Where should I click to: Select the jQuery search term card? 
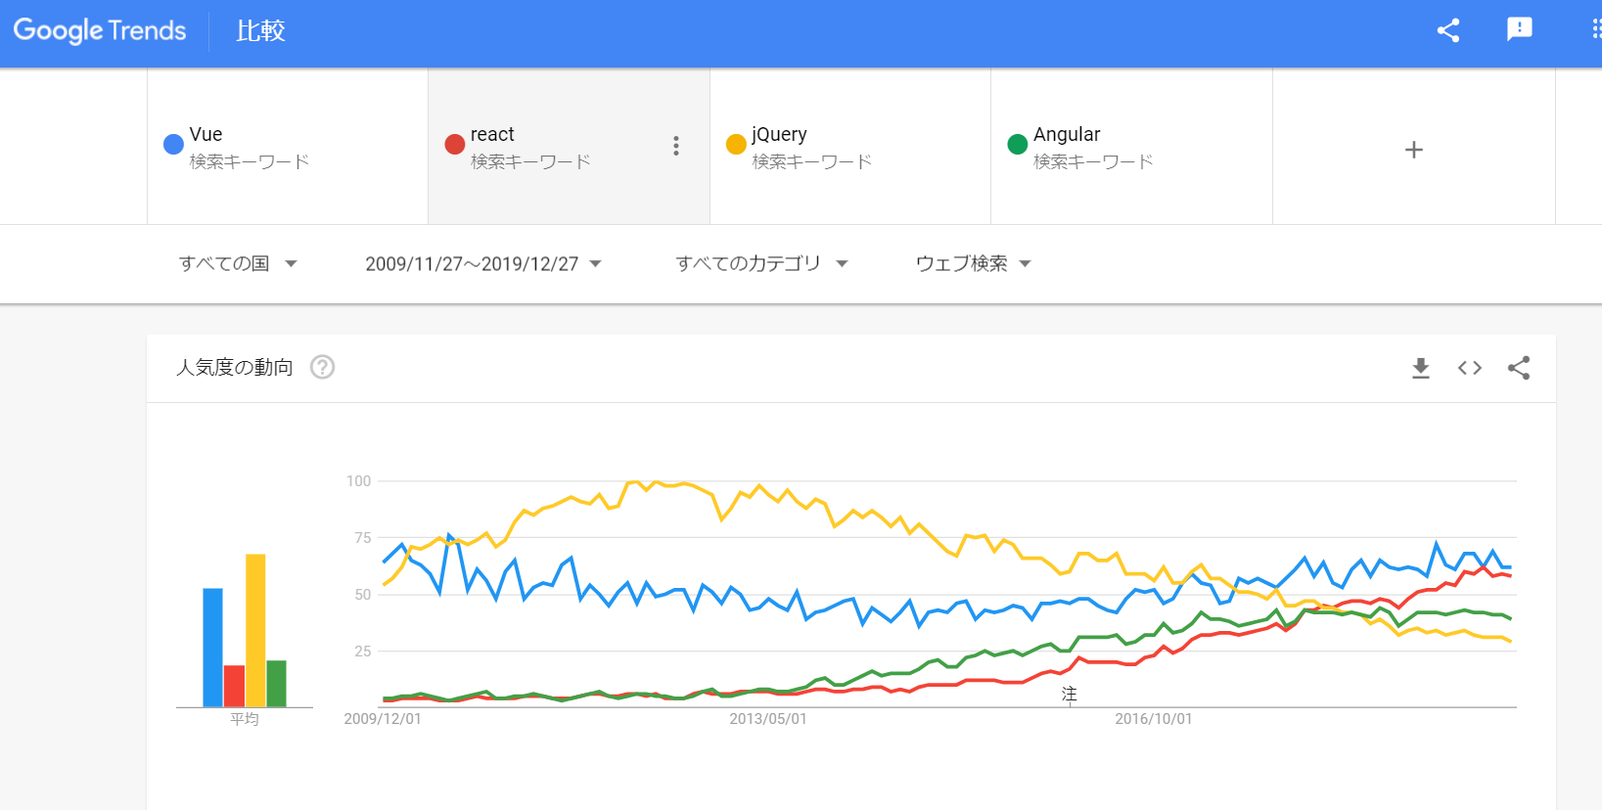(849, 147)
